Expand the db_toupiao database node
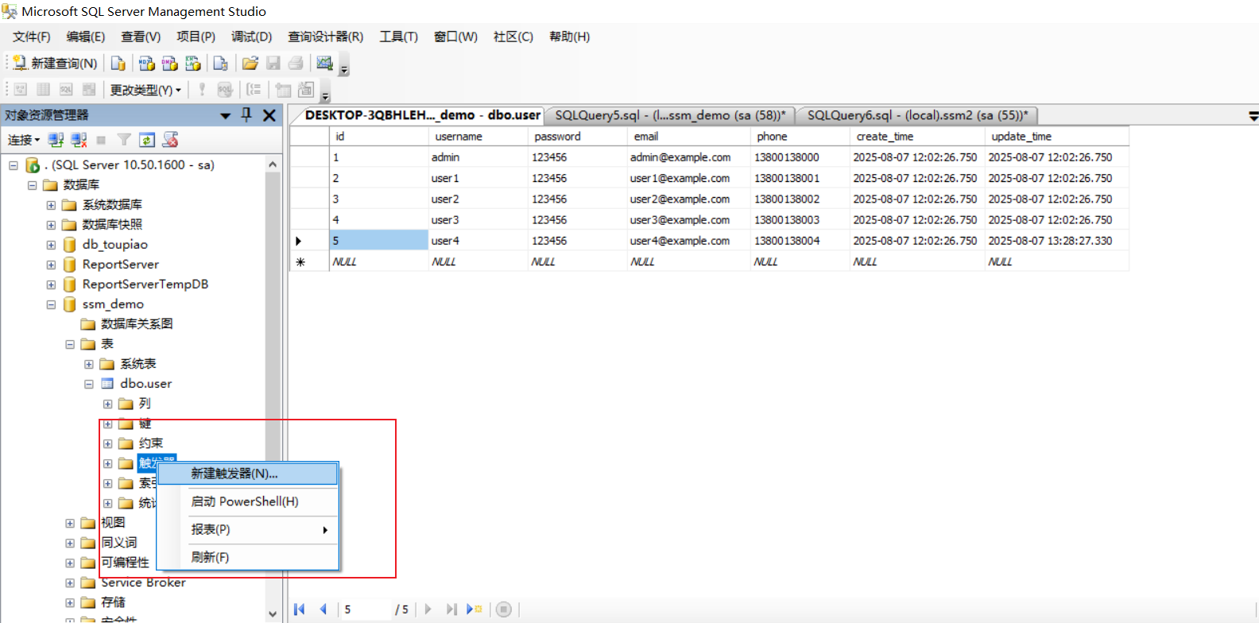Image resolution: width=1259 pixels, height=623 pixels. (51, 245)
